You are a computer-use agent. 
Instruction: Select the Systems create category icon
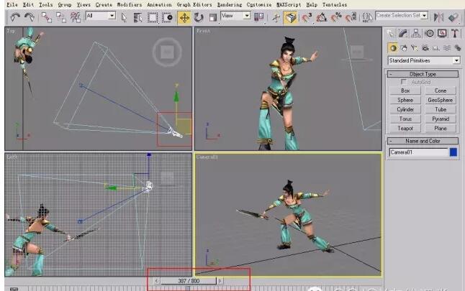coord(458,47)
